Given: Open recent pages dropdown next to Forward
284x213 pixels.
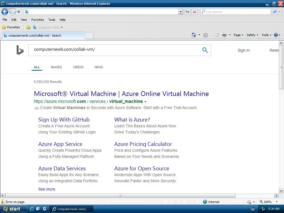Looking at the screenshot, I should click(x=19, y=12).
